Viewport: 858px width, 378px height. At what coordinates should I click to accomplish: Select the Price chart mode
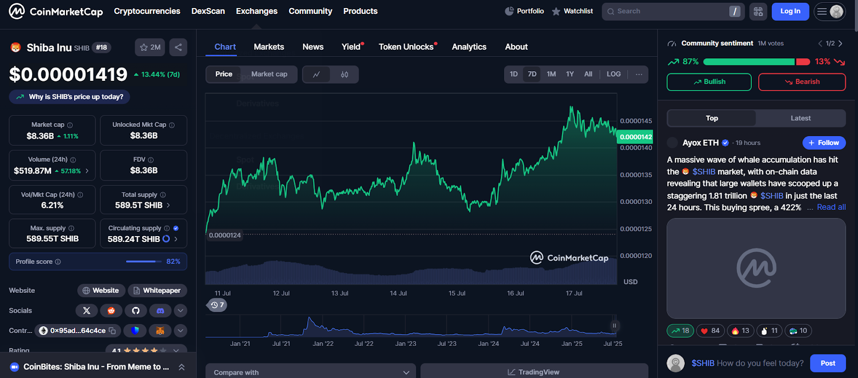point(224,74)
